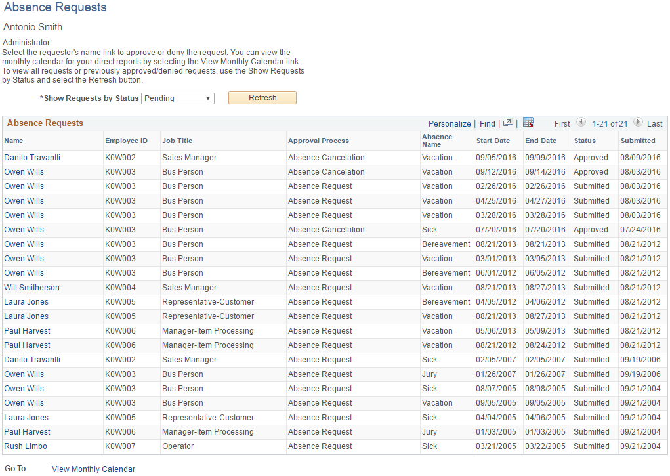Select Approved status for 09/12/2016 request

(591, 172)
